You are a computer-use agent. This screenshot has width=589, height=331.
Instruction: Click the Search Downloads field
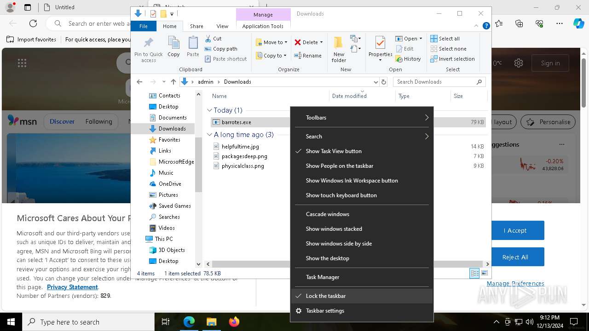pos(439,82)
